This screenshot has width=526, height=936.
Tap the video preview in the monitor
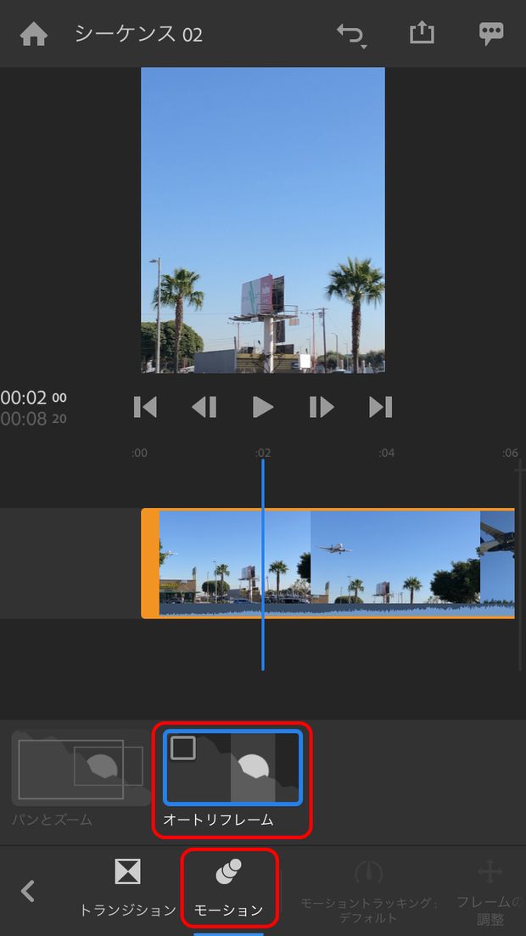[262, 220]
